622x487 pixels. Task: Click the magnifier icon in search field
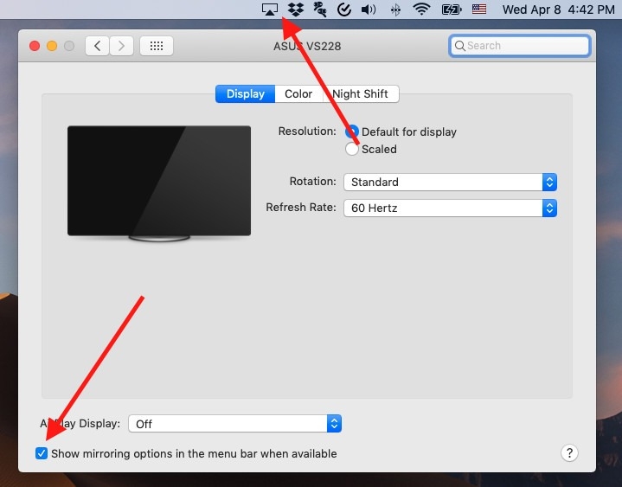[459, 46]
